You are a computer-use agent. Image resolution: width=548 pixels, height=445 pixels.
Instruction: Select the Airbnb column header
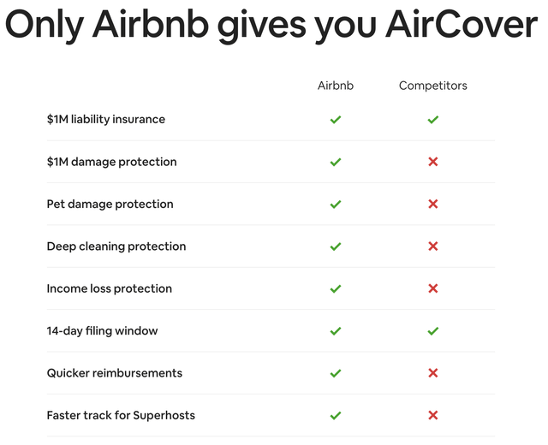[x=335, y=86]
